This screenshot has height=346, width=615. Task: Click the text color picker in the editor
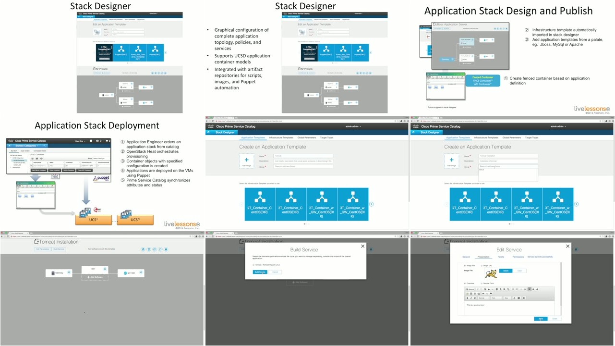[514, 298]
